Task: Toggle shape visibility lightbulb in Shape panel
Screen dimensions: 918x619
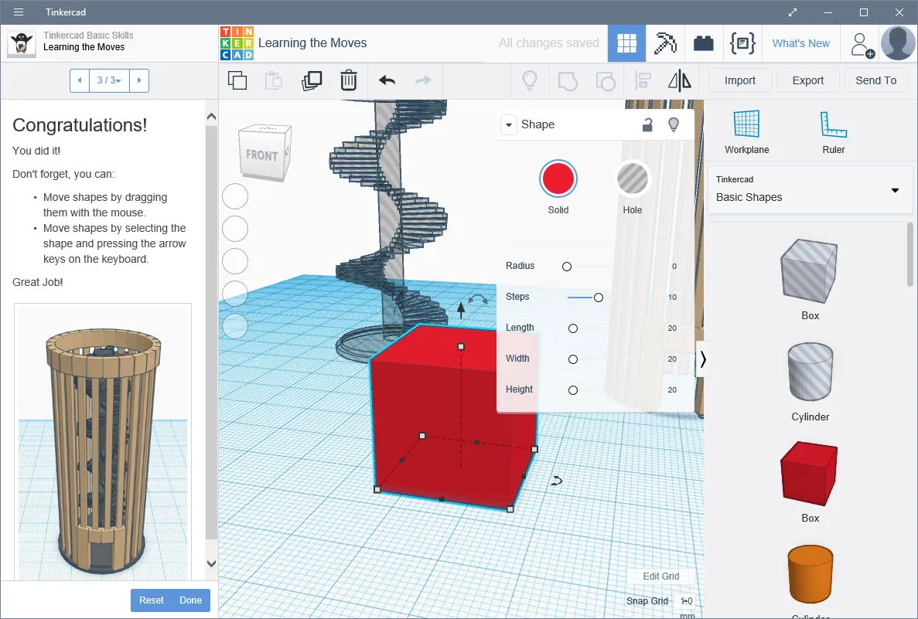Action: [x=674, y=124]
